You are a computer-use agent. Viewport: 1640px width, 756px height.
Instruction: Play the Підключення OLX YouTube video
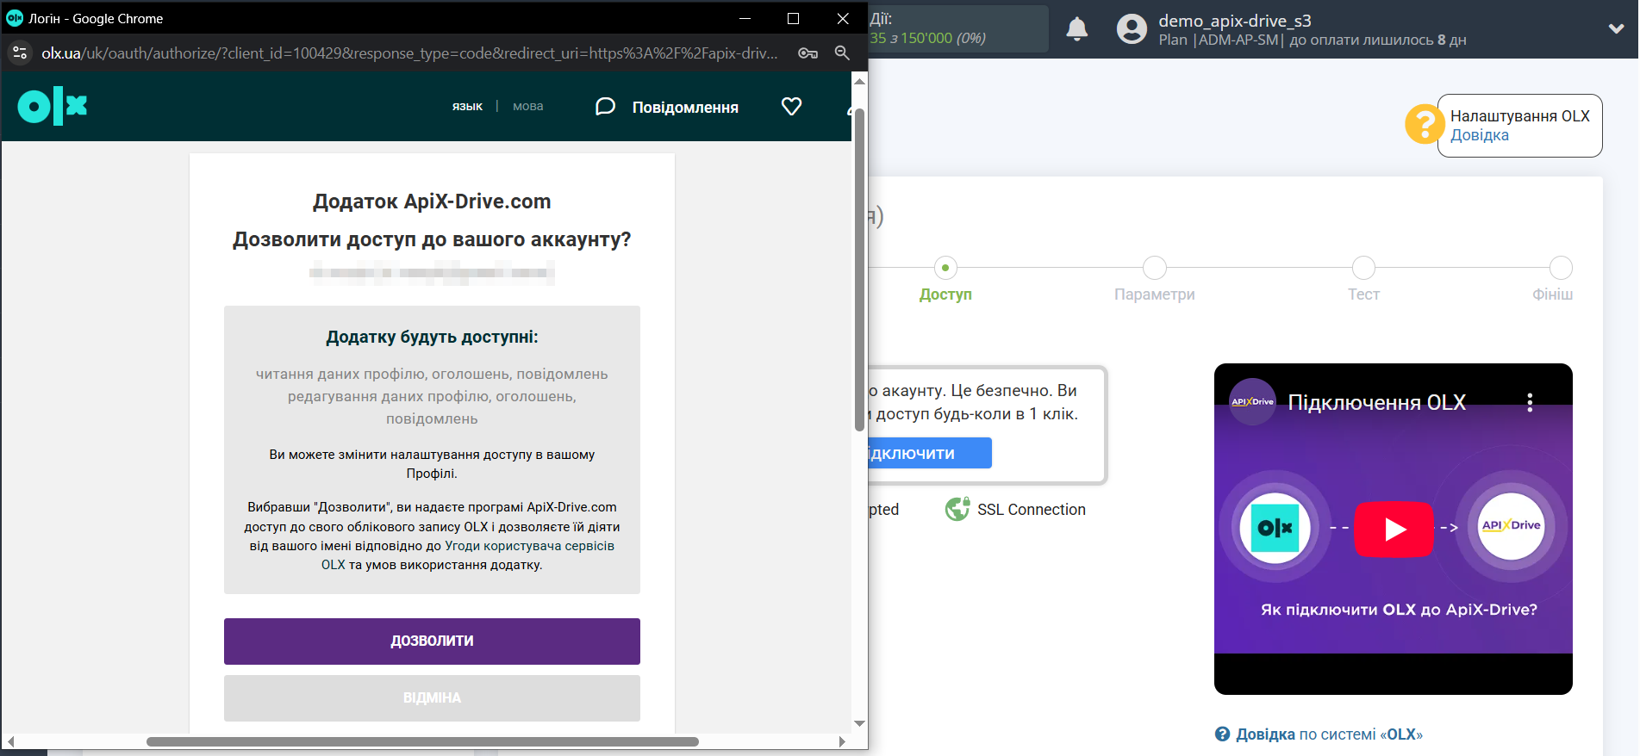(x=1394, y=529)
